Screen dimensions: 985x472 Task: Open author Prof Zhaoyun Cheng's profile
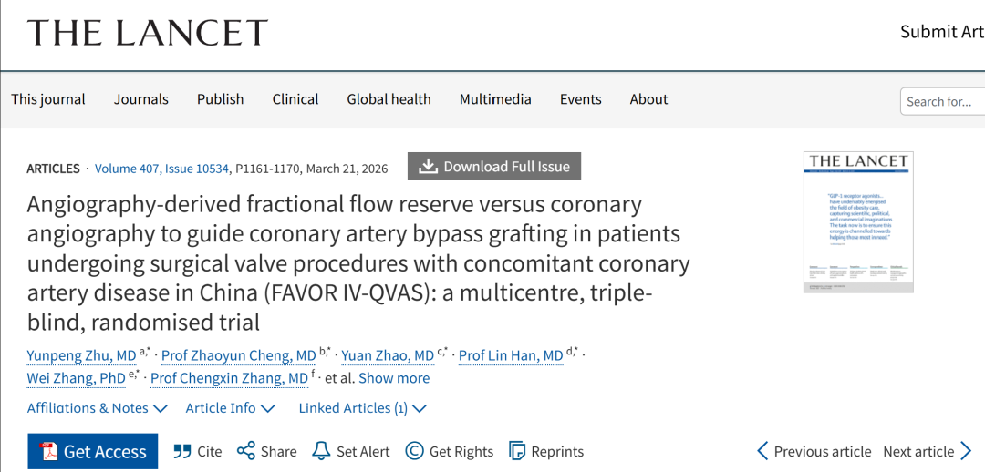click(x=238, y=355)
